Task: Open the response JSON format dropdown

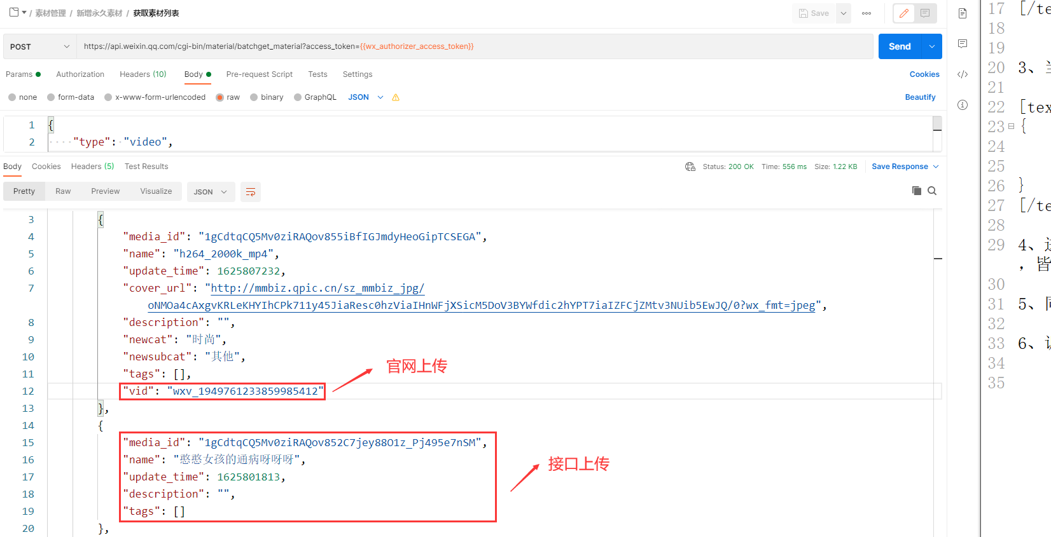Action: tap(211, 192)
